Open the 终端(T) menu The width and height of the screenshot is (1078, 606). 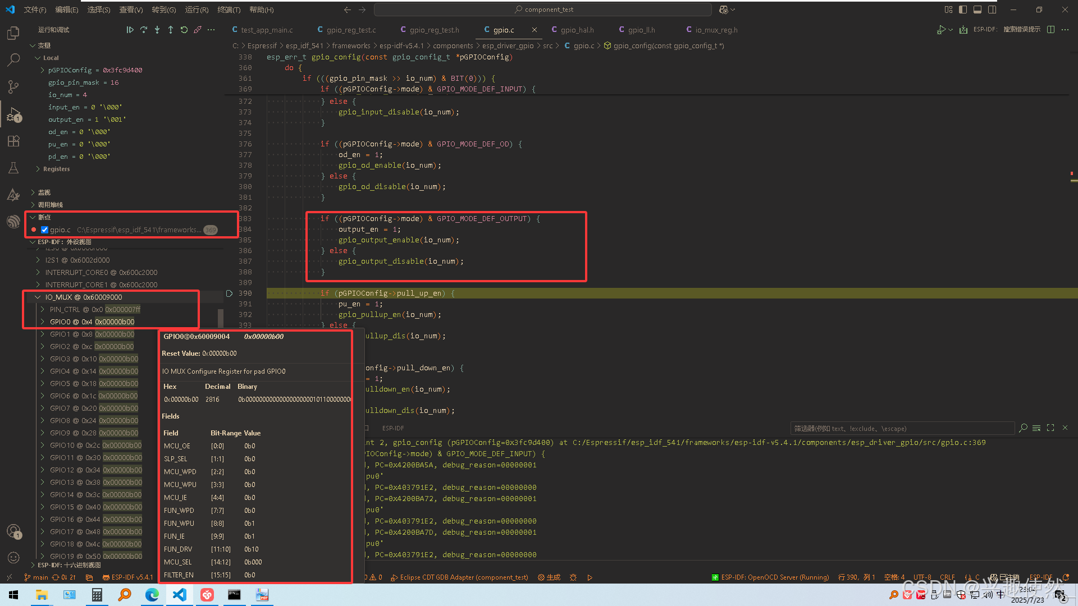pos(229,10)
